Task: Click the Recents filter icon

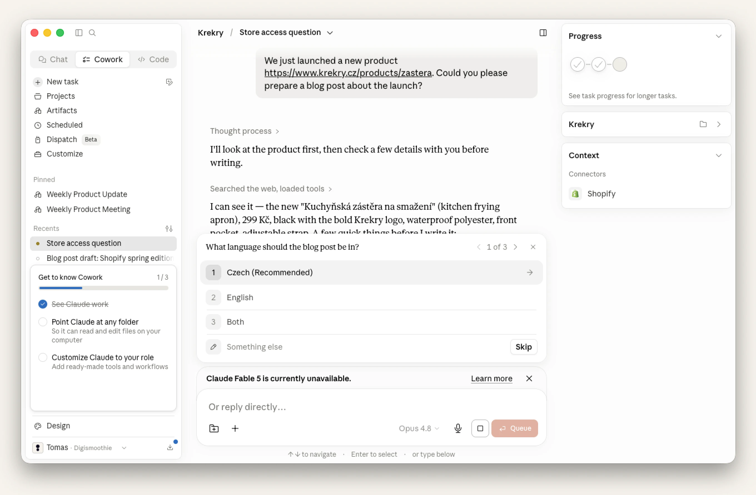Action: 169,228
